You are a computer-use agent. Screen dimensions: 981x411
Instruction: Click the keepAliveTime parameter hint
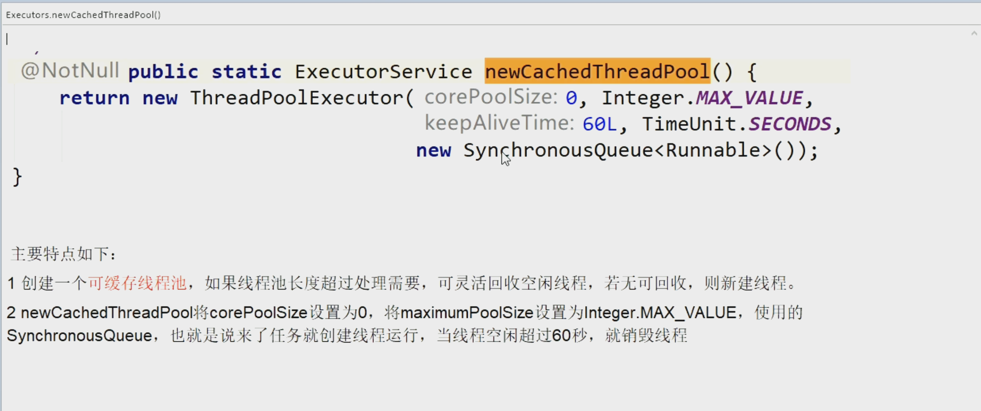(499, 124)
